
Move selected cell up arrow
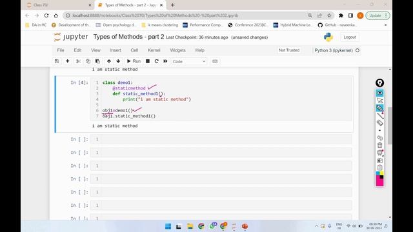(x=109, y=61)
